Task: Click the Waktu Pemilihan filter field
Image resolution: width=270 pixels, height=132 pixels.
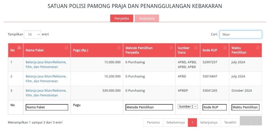Action: [x=245, y=107]
